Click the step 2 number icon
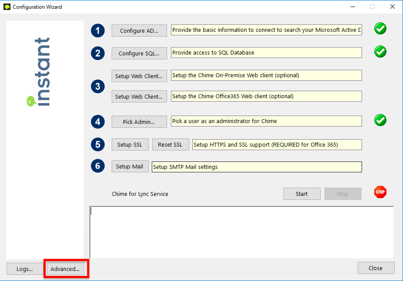The image size is (403, 281). [x=98, y=53]
